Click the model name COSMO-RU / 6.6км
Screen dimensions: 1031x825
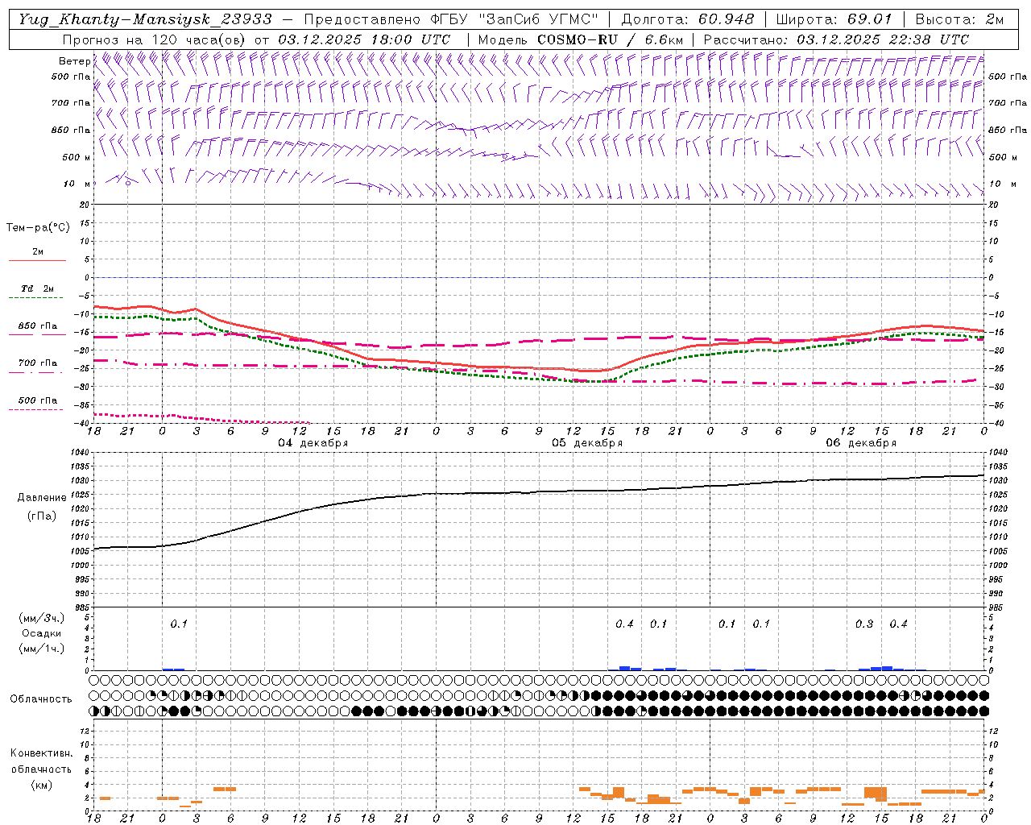pos(611,39)
